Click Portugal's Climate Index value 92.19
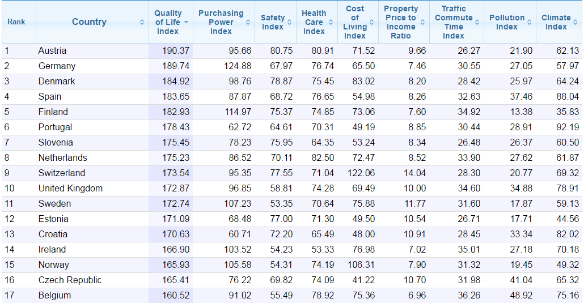584x303 pixels. point(567,127)
